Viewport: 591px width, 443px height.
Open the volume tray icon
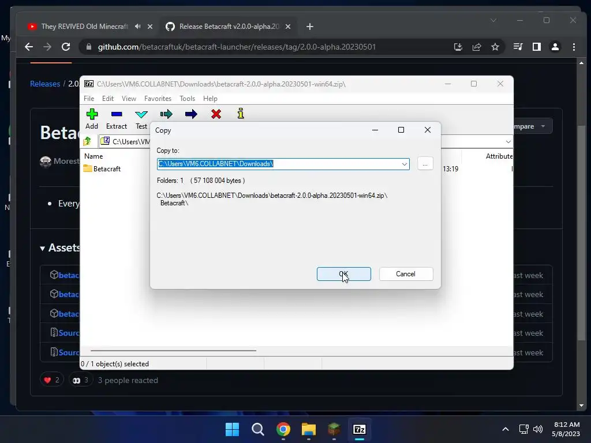tap(538, 429)
